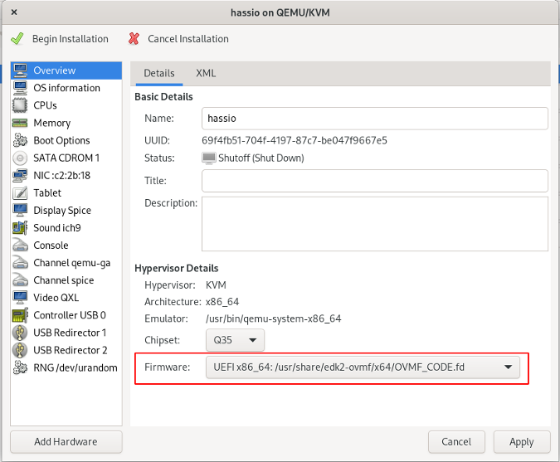Screen dimensions: 560x462
Task: Select the USB Redirector 1 icon
Action: tap(20, 333)
